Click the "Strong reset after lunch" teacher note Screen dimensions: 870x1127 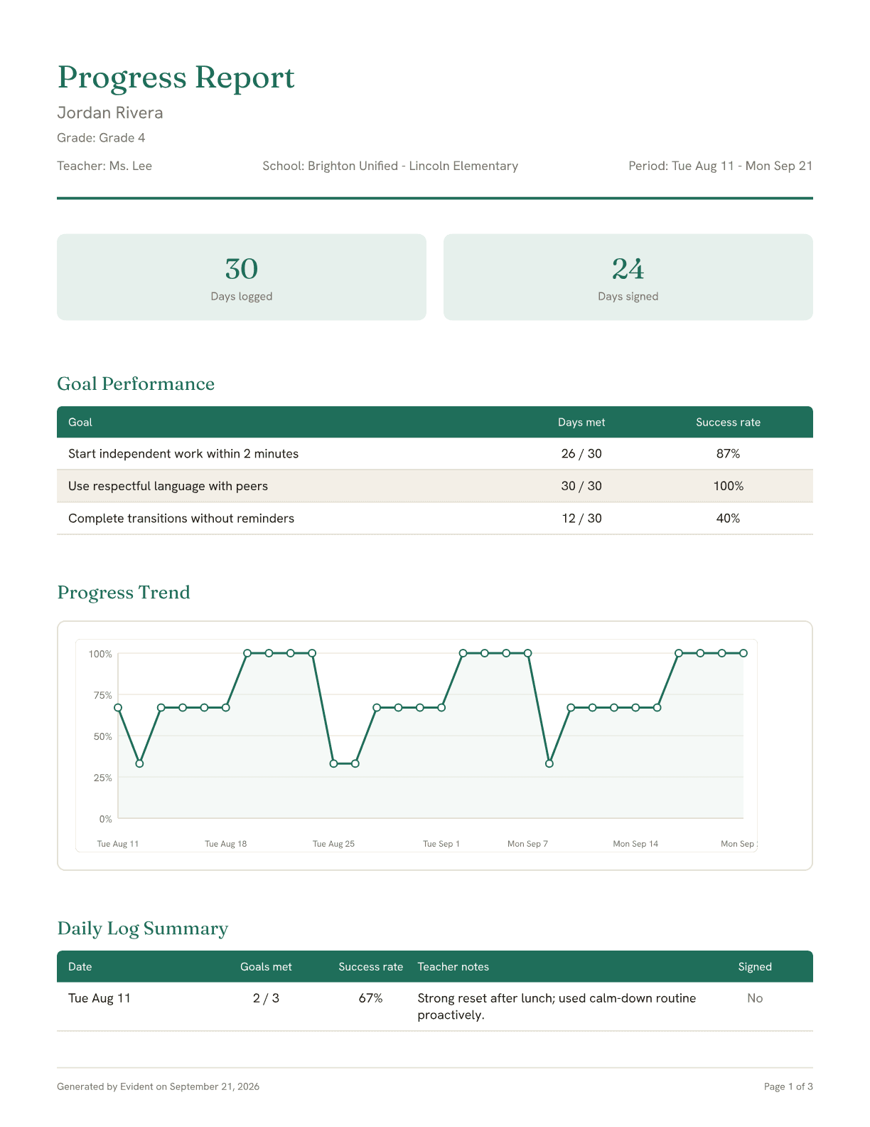coord(557,1007)
